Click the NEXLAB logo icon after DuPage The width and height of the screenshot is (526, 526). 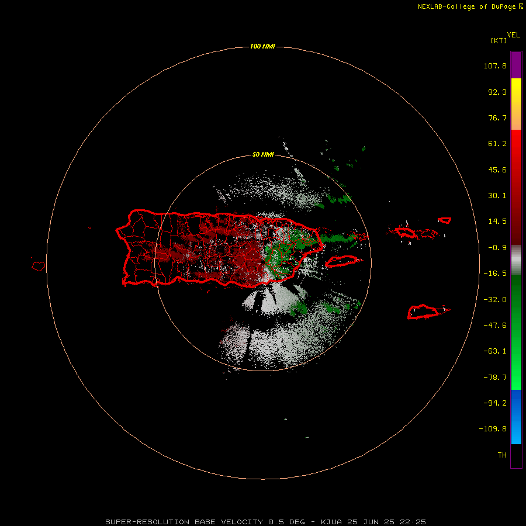pyautogui.click(x=521, y=6)
